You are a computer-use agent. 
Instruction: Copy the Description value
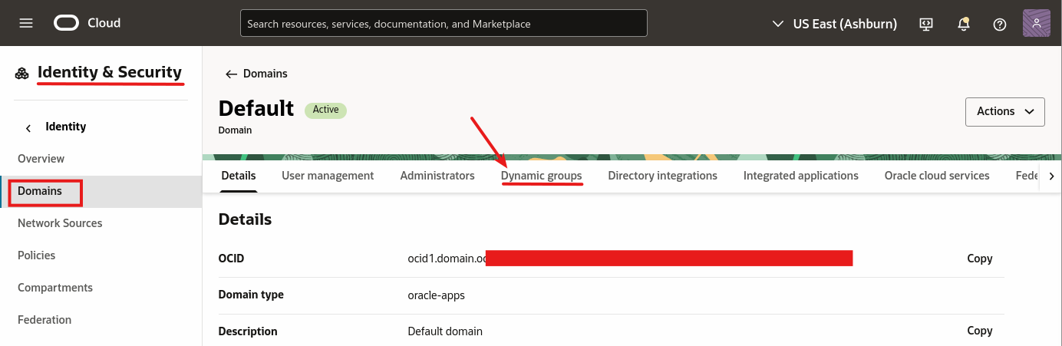point(980,331)
